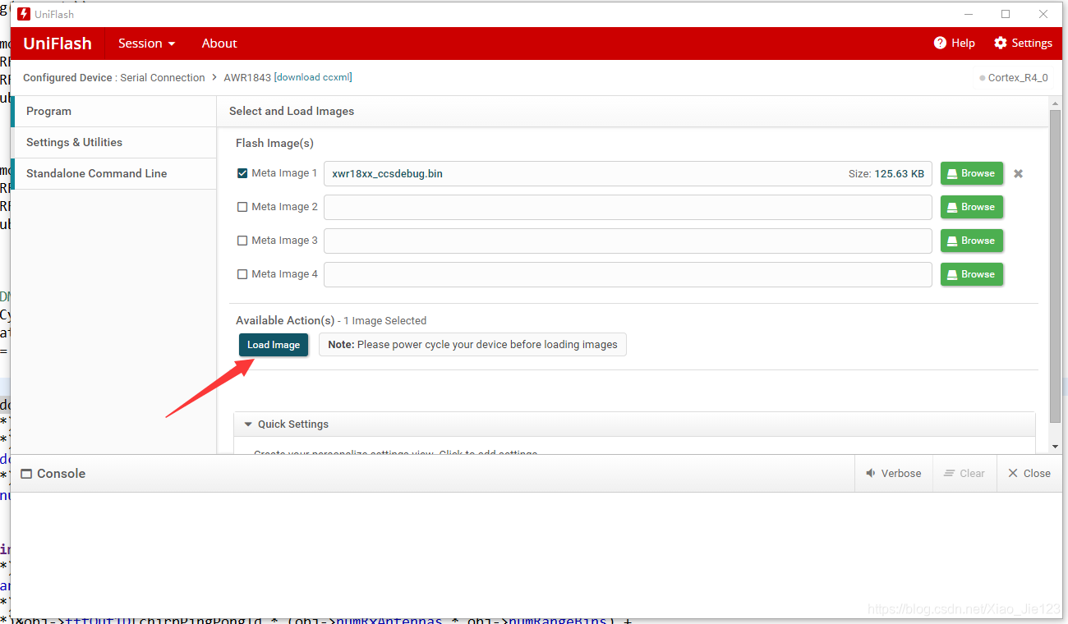This screenshot has width=1068, height=624.
Task: Click the Meta Image 4 empty path field
Action: coord(628,274)
